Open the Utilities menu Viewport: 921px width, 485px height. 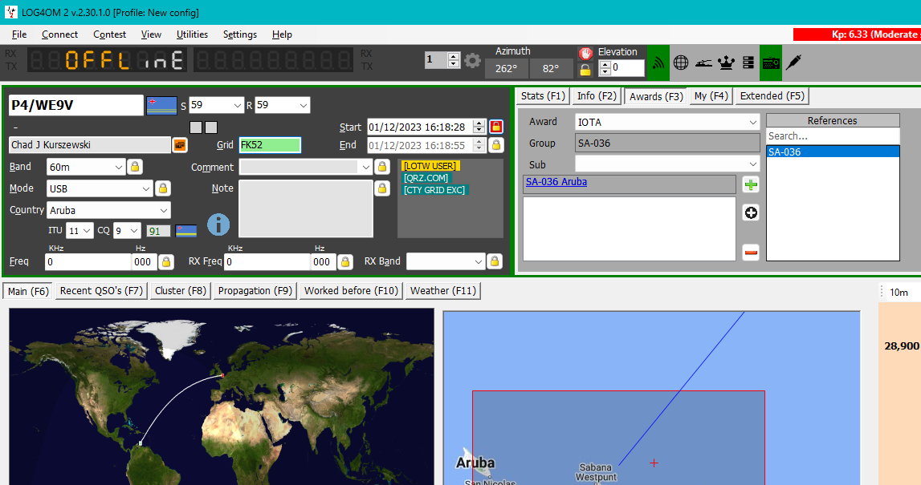pos(192,34)
